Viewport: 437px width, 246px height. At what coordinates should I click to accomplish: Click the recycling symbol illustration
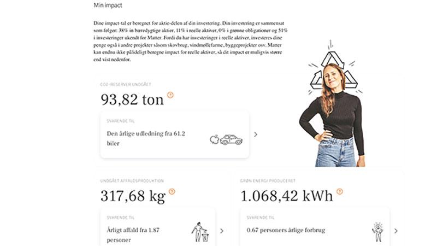(x=334, y=71)
